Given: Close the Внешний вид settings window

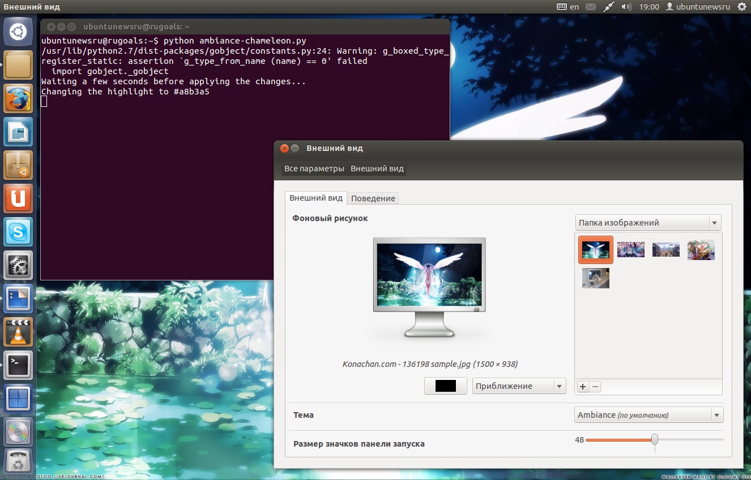Looking at the screenshot, I should [284, 148].
